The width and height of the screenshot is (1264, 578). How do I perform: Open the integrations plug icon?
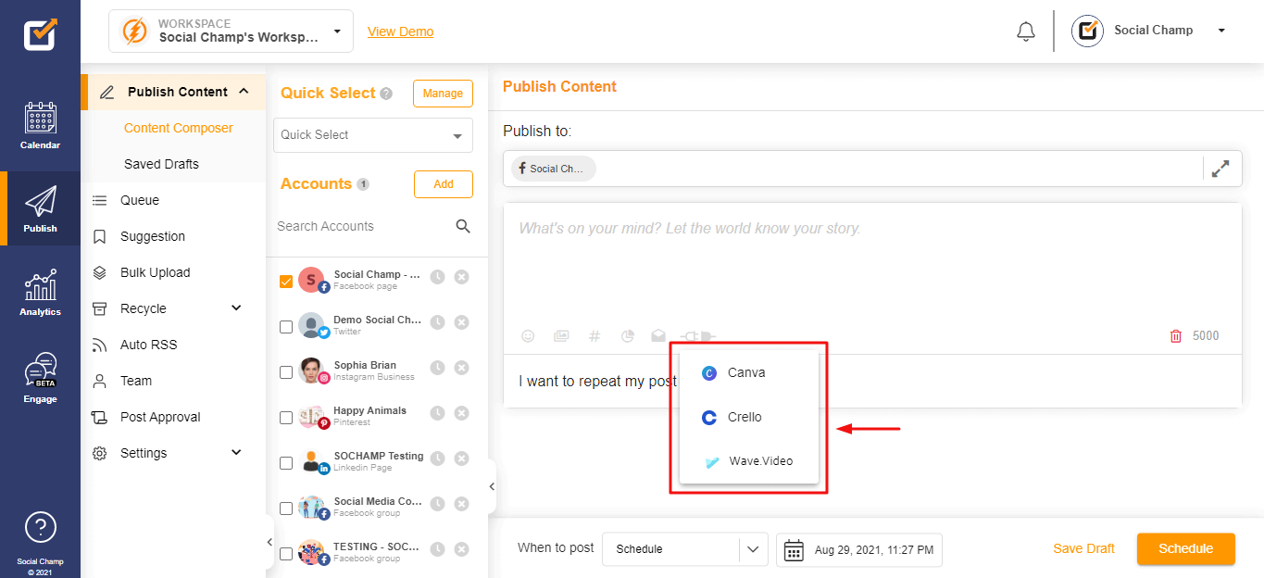click(698, 336)
